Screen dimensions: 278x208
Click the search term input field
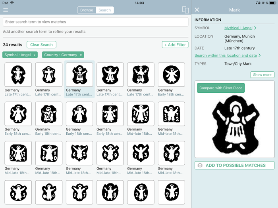[x=95, y=22]
